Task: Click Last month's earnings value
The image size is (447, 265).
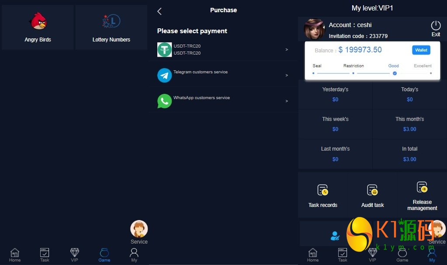Action: point(335,159)
